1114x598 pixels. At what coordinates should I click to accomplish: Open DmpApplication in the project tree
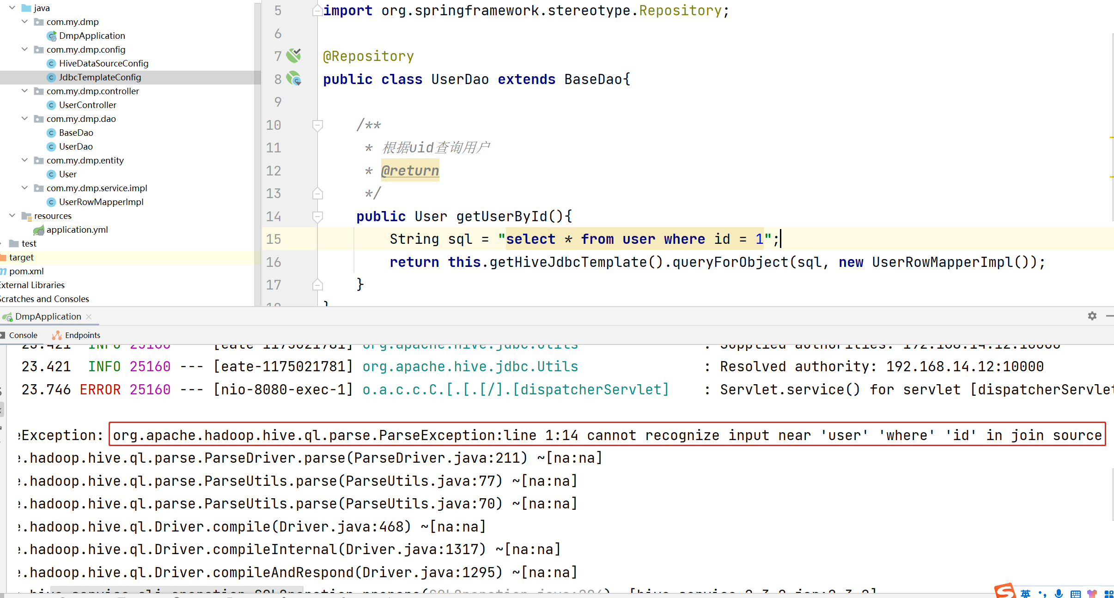click(92, 36)
